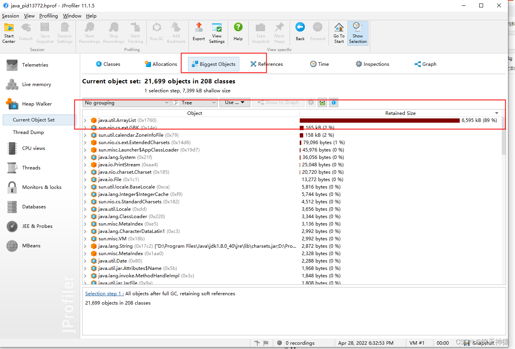This screenshot has width=515, height=349.
Task: Open the No grouping dropdown
Action: pyautogui.click(x=126, y=103)
